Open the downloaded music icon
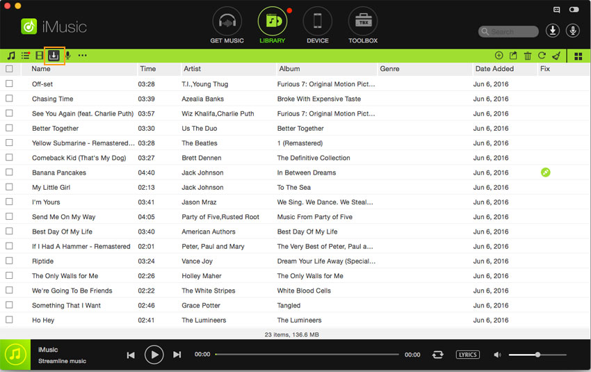The height and width of the screenshot is (372, 591). point(54,56)
